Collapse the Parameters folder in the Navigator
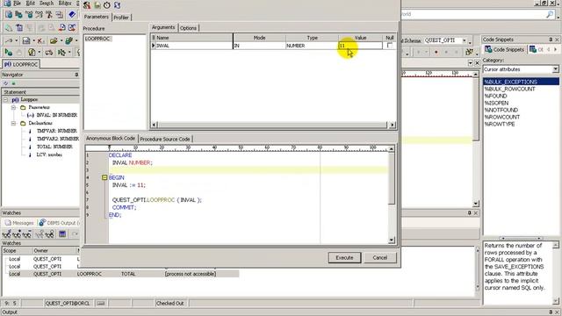 [x=13, y=107]
